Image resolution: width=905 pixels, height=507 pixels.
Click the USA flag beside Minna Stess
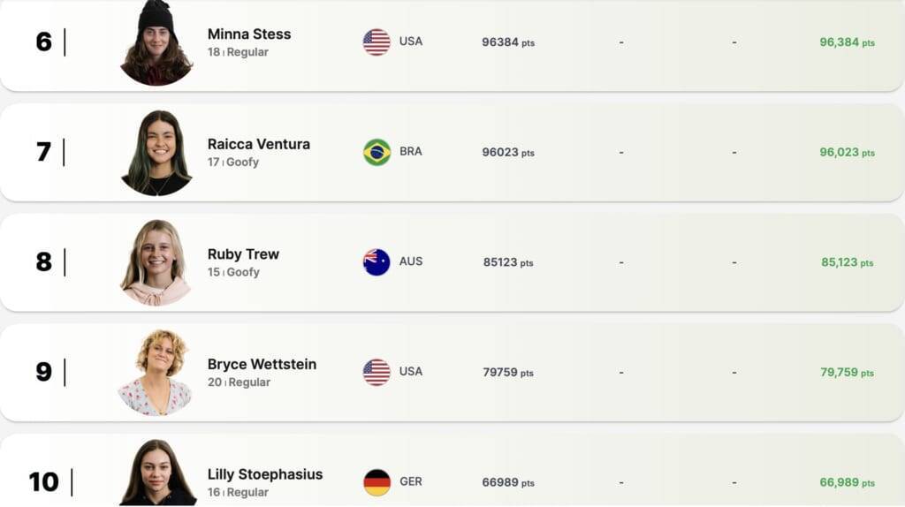(376, 42)
